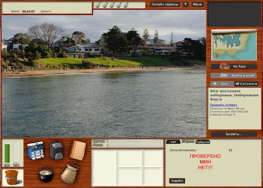263x188 pixels.
Task: Click the Леска progress bar
Action: 135,145
